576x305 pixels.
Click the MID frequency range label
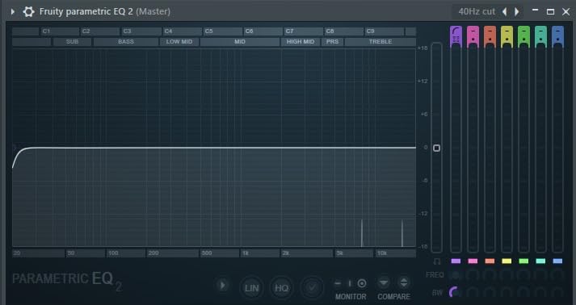click(x=240, y=42)
